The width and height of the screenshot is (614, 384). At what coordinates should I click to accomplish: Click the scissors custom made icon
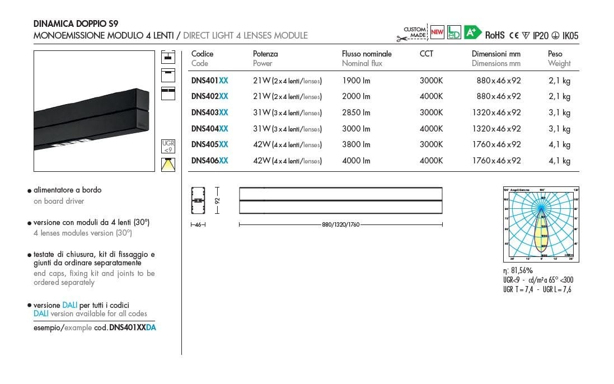[401, 38]
